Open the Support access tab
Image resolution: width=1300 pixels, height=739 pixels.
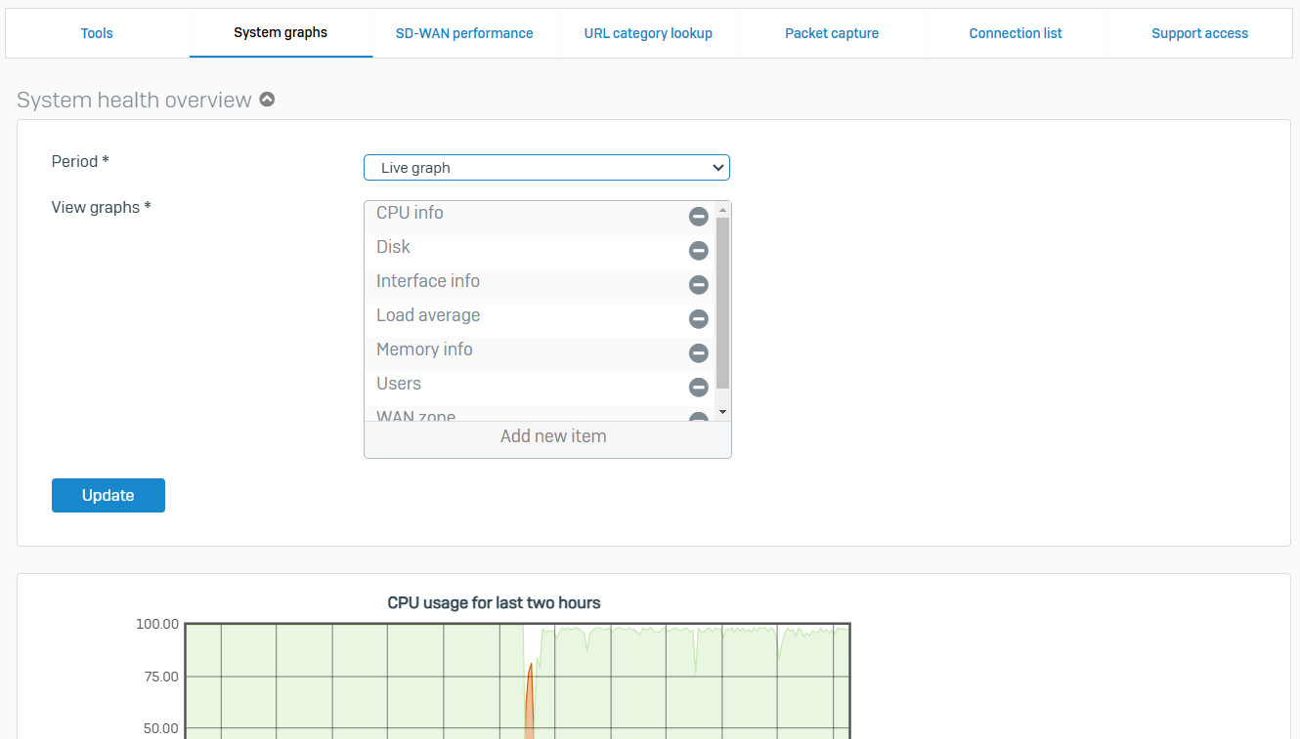[1199, 33]
